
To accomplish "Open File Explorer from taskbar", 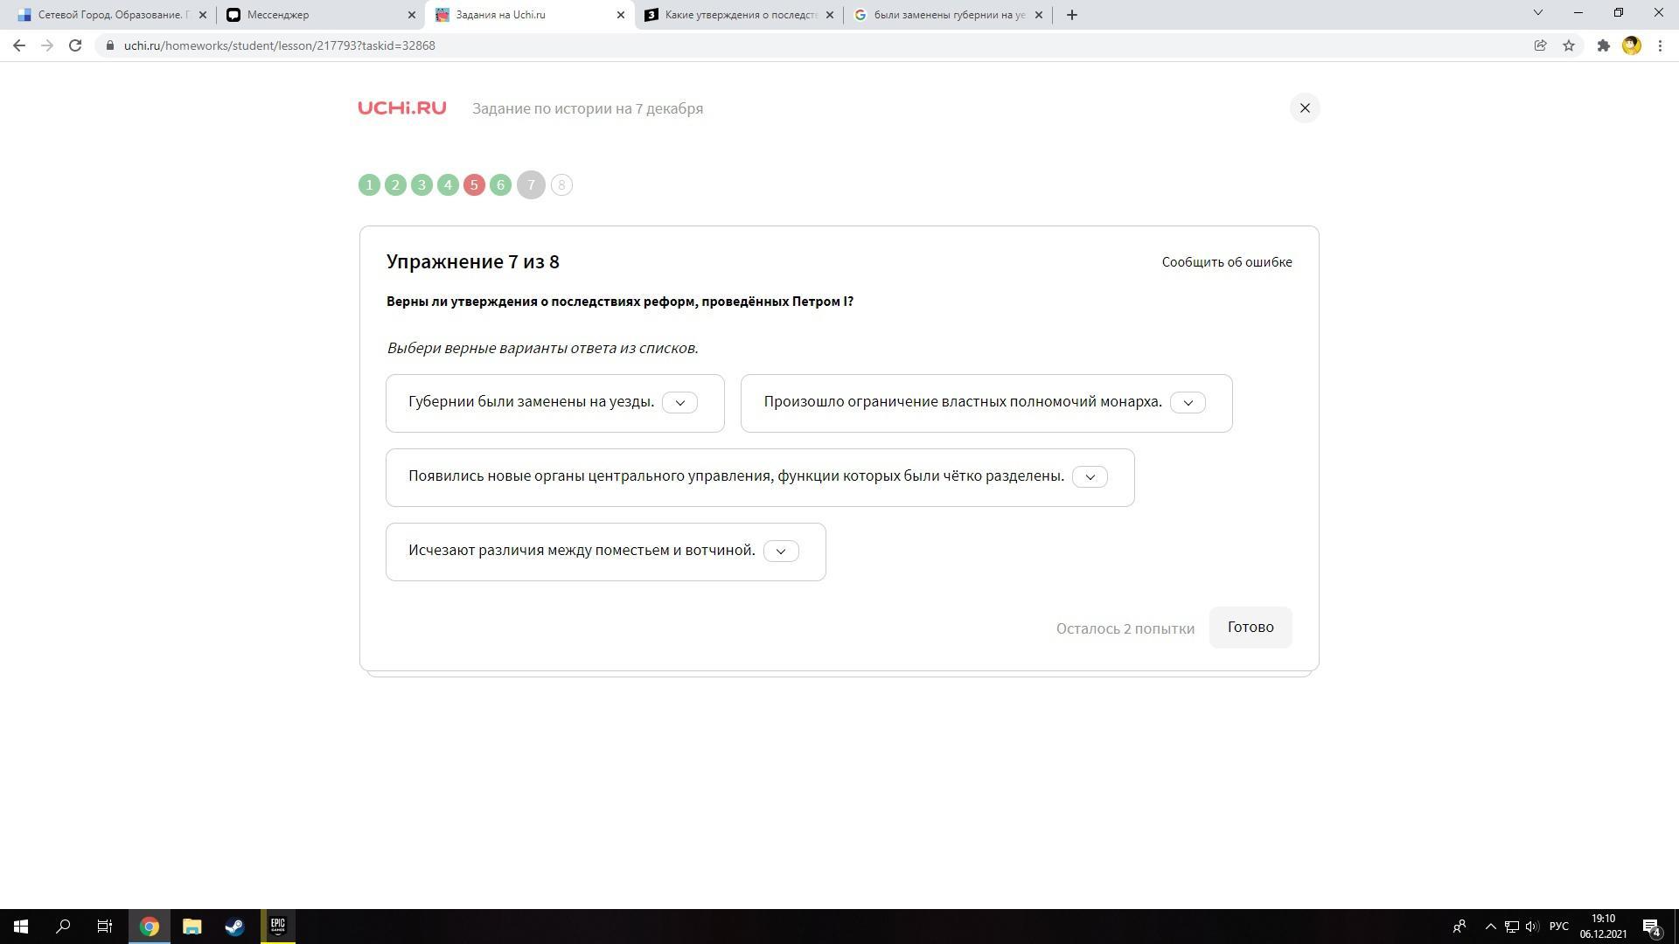I will point(192,927).
